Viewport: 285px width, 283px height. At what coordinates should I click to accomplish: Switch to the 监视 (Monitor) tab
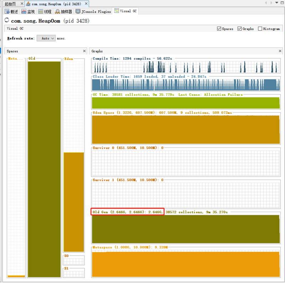coord(28,11)
